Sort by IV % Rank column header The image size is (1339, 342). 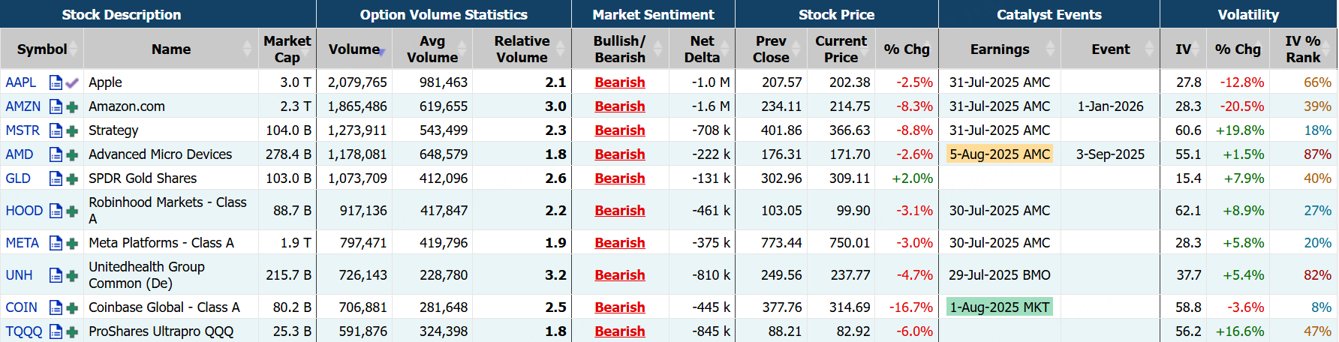click(x=1303, y=49)
